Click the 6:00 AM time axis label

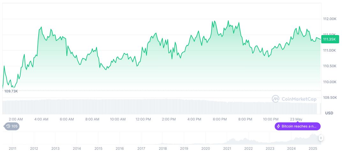pyautogui.click(x=67, y=119)
